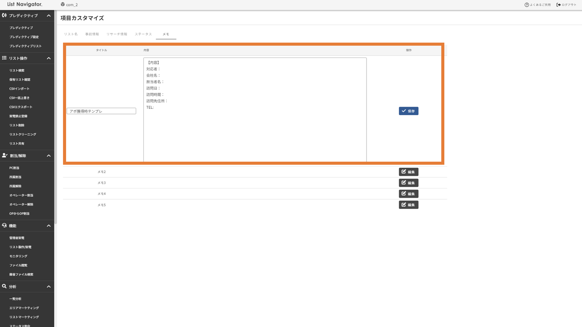Focus the memo title input field
This screenshot has height=327, width=582.
(101, 111)
